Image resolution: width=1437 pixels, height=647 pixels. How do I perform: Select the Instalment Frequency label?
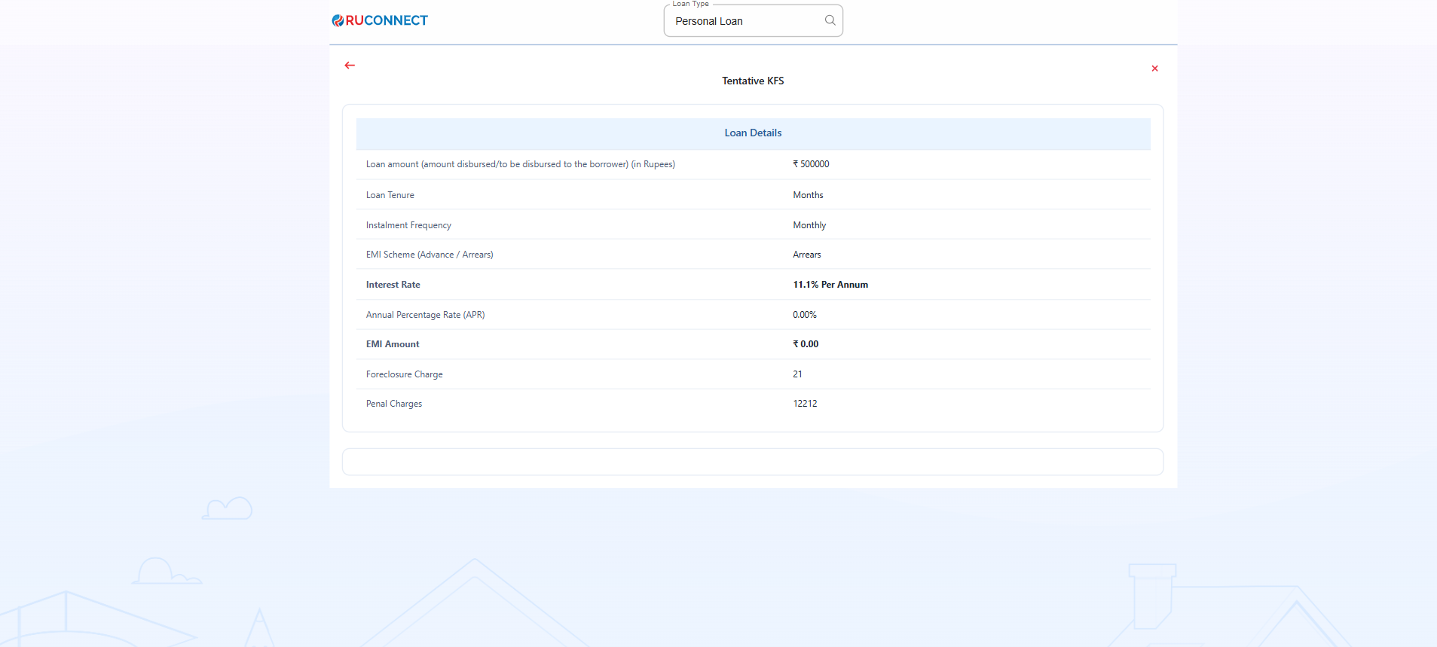point(408,225)
